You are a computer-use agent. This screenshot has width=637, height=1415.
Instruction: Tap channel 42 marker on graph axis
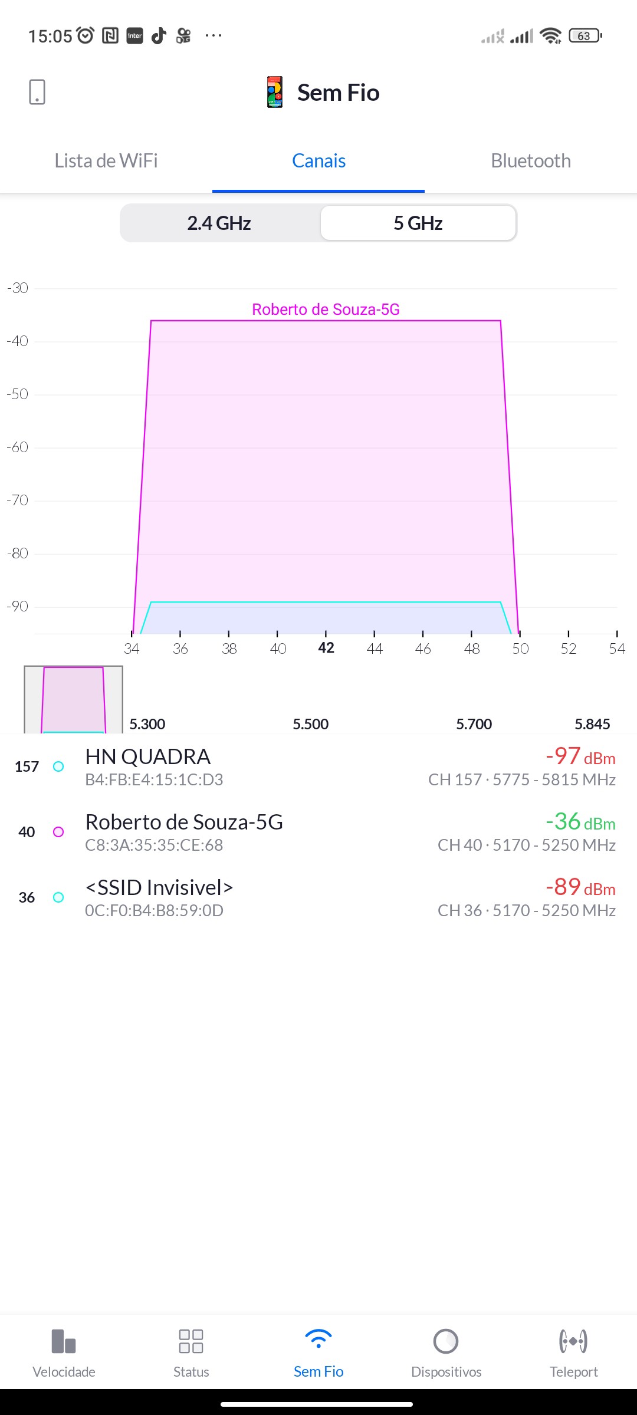(x=326, y=647)
